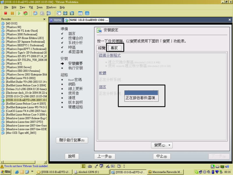Image resolution: width=233 pixels, height=175 pixels.
Task: Click the Take Snapshot toolbar icon
Action: coord(35,13)
